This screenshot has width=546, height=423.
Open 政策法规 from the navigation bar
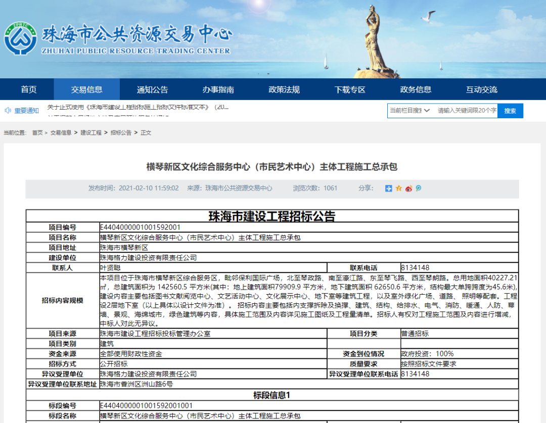point(284,89)
